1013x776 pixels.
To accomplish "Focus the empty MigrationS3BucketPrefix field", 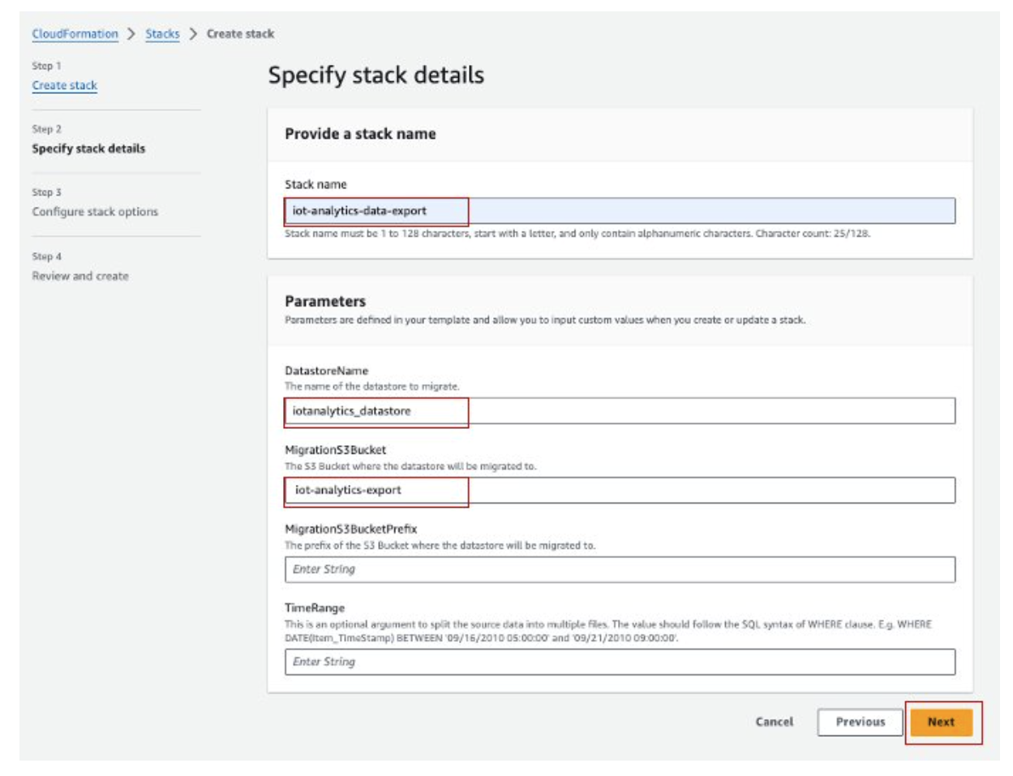I will pyautogui.click(x=619, y=569).
